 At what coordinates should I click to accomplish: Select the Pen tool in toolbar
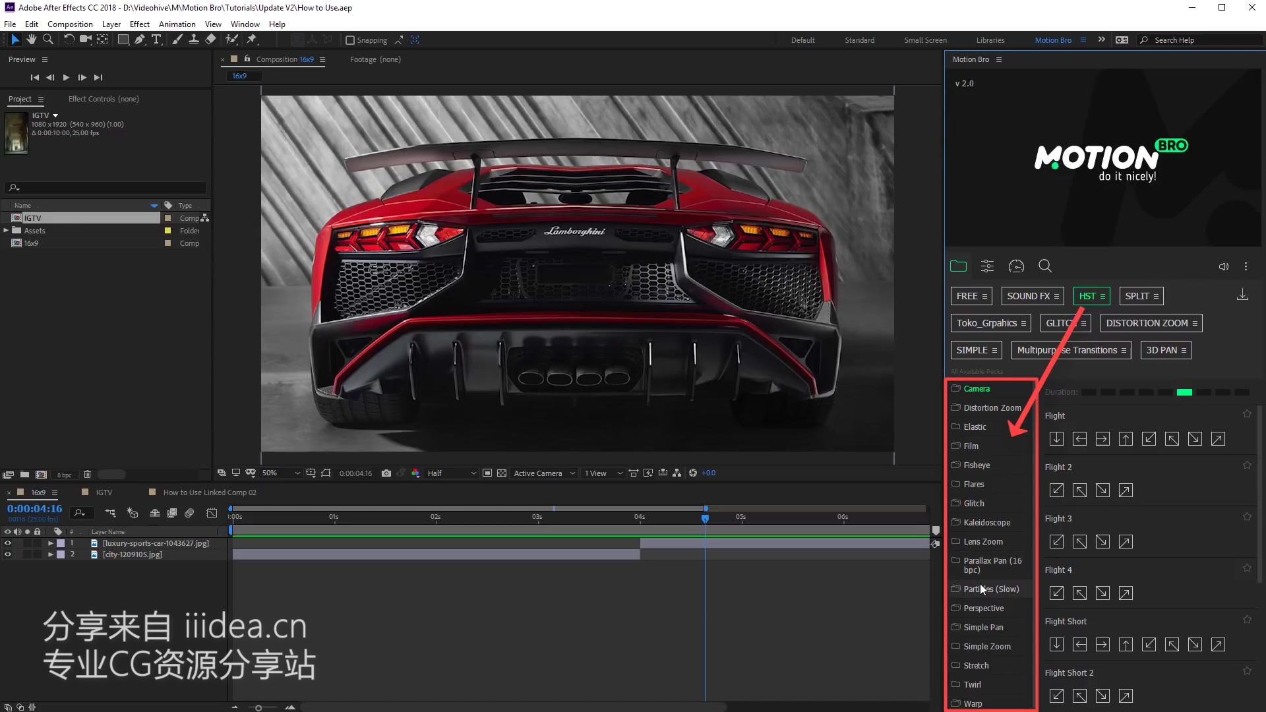click(140, 40)
